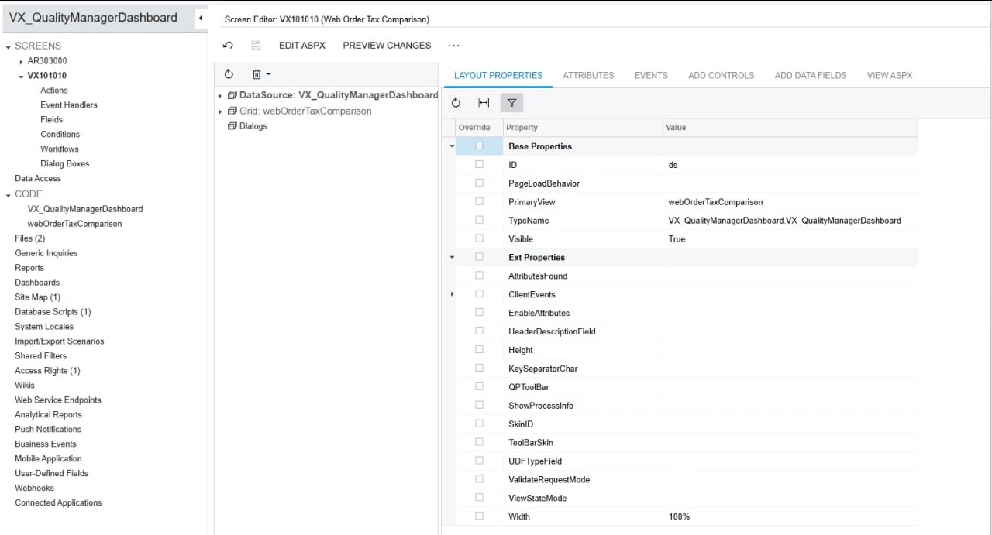Expand the ClientEvents property row
This screenshot has width=992, height=535.
click(x=452, y=294)
